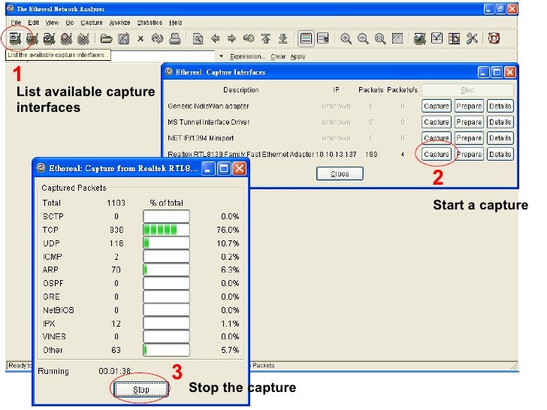The height and width of the screenshot is (410, 547).
Task: Click the Resize all columns icon
Action: [x=397, y=38]
